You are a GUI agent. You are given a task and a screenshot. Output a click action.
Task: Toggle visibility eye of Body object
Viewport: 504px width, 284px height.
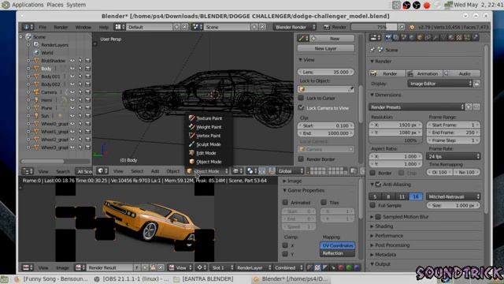[x=72, y=69]
